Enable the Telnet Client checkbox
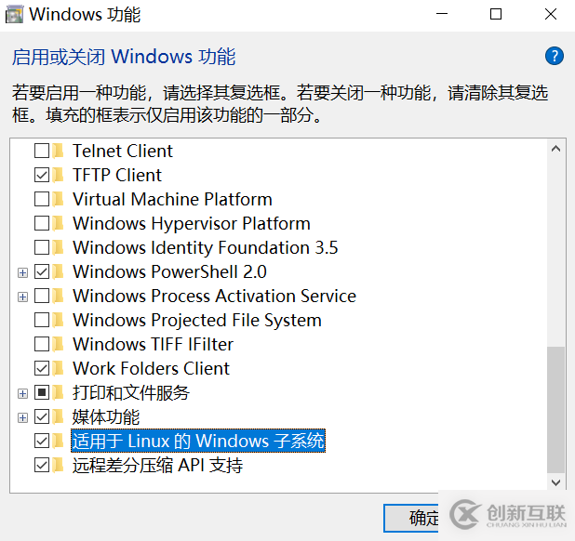This screenshot has width=575, height=541. pyautogui.click(x=42, y=151)
